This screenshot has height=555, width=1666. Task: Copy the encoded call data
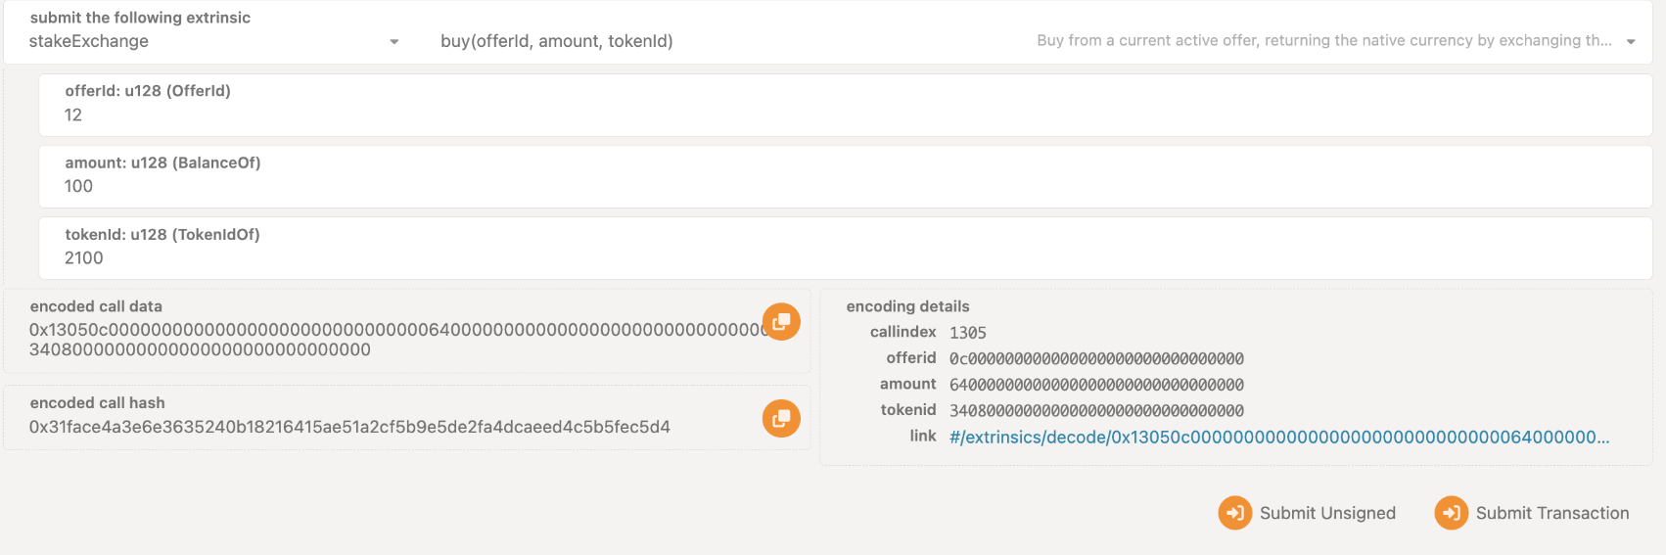[x=781, y=322]
